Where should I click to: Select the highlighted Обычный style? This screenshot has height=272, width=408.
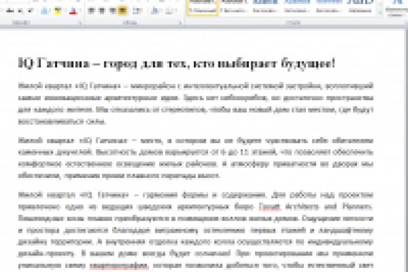202,7
